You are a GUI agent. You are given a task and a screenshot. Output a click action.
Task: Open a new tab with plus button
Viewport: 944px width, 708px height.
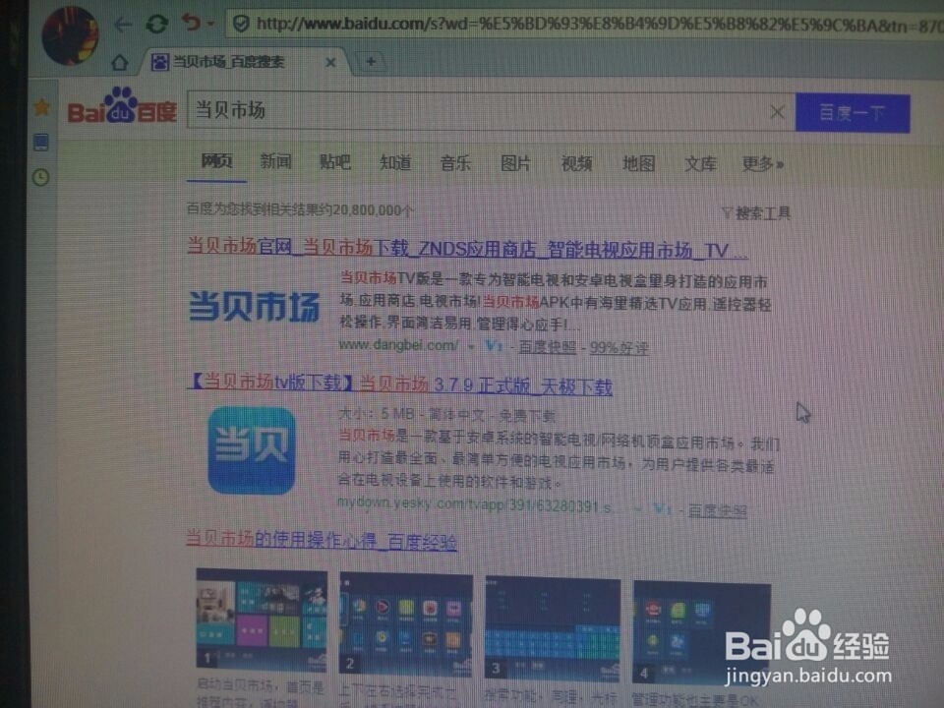(371, 61)
